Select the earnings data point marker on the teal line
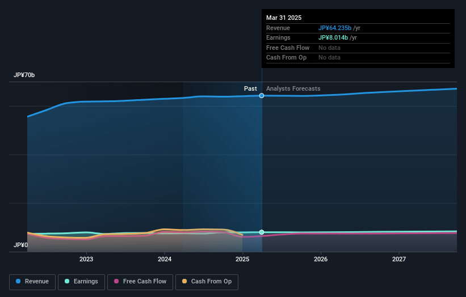Image resolution: width=466 pixels, height=297 pixels. point(262,232)
